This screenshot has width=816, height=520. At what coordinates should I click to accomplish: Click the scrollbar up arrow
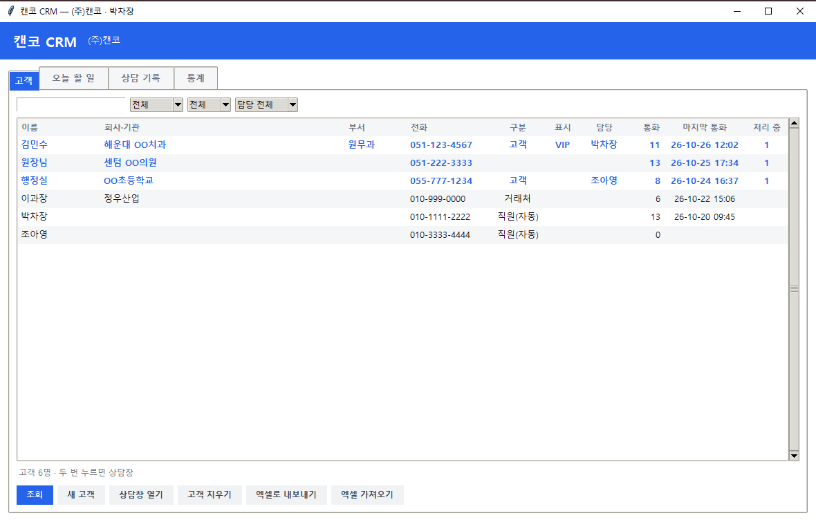point(794,123)
